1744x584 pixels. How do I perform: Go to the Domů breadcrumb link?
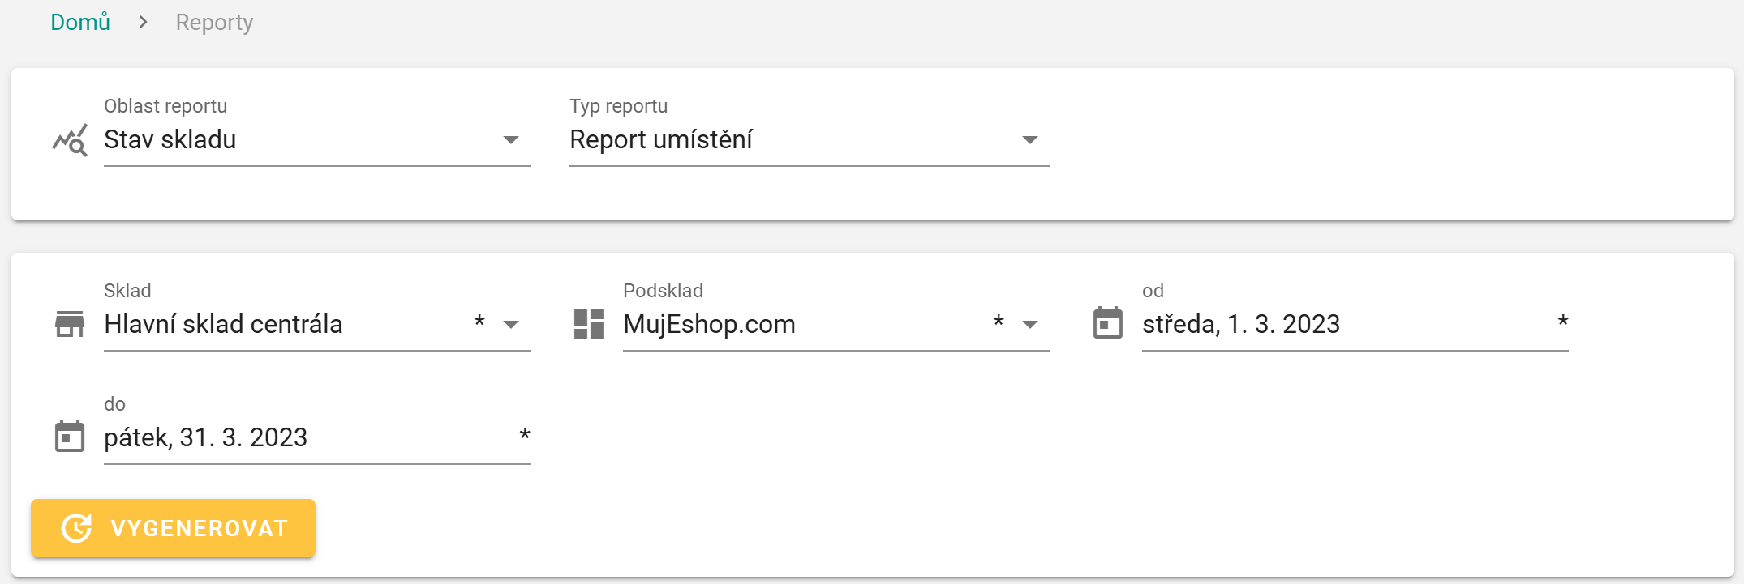80,23
